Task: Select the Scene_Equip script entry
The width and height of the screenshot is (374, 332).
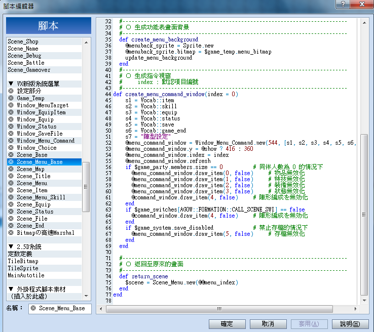Action: 45,204
